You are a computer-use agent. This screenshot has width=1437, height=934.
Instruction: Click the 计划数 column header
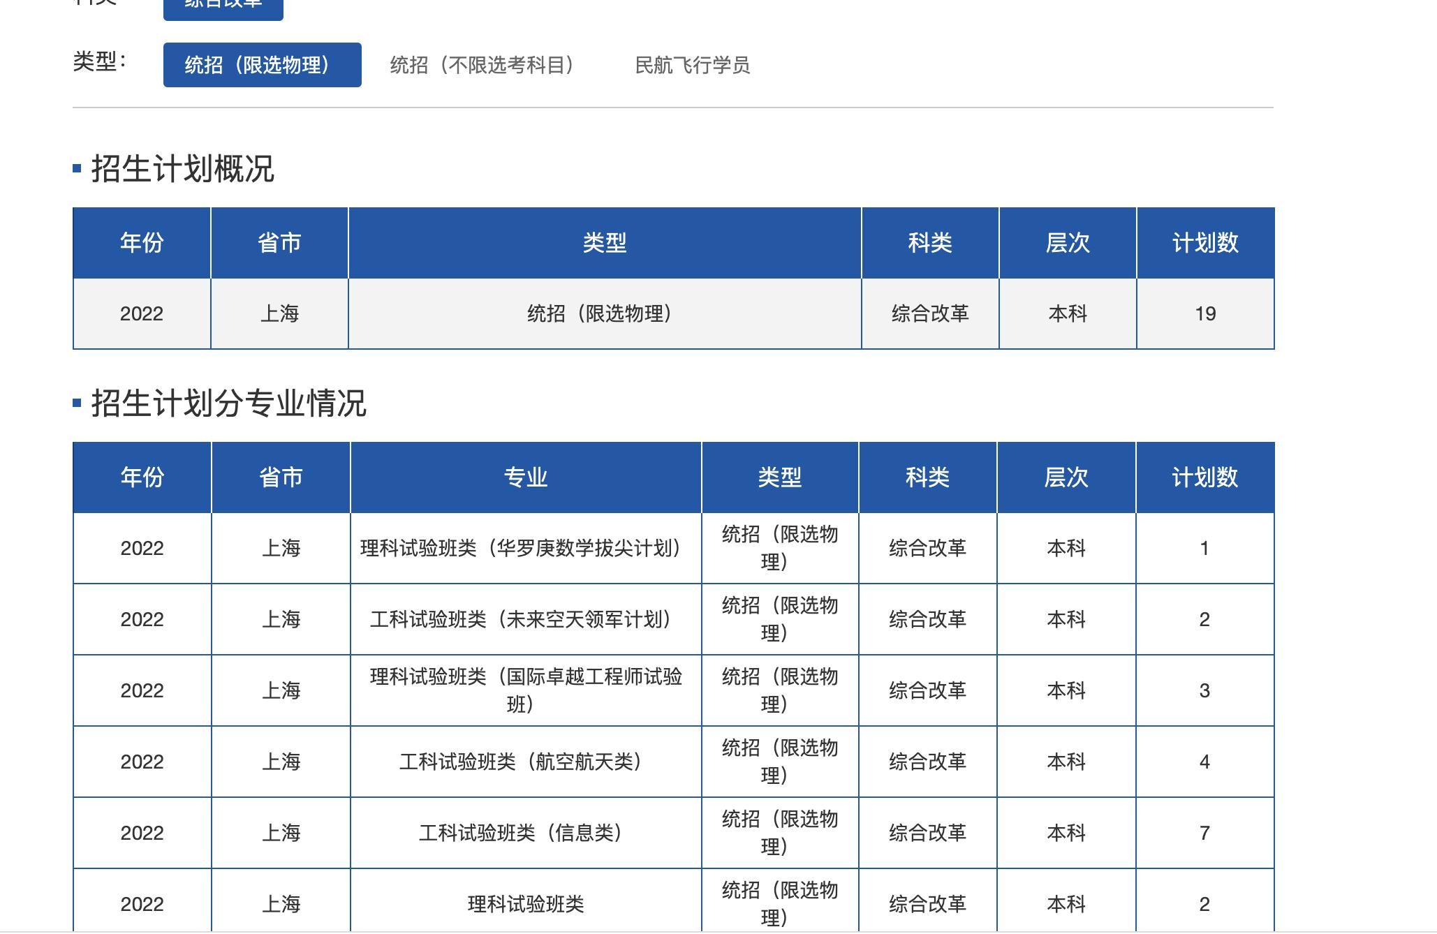click(1206, 243)
